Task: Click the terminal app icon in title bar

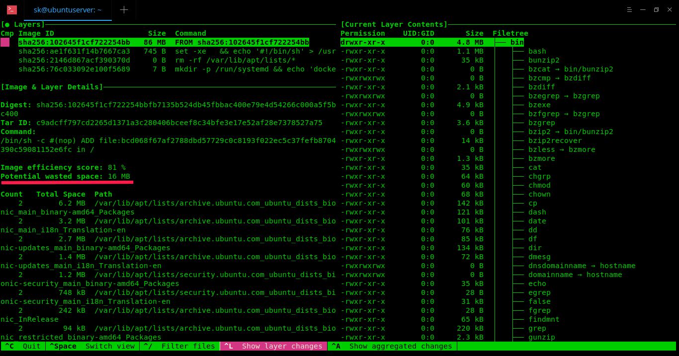Action: 11,10
